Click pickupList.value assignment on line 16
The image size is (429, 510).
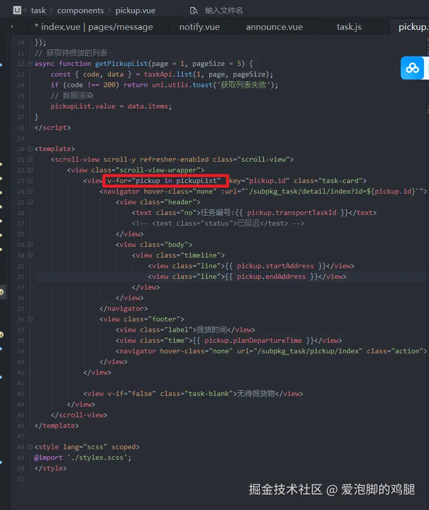coord(83,106)
